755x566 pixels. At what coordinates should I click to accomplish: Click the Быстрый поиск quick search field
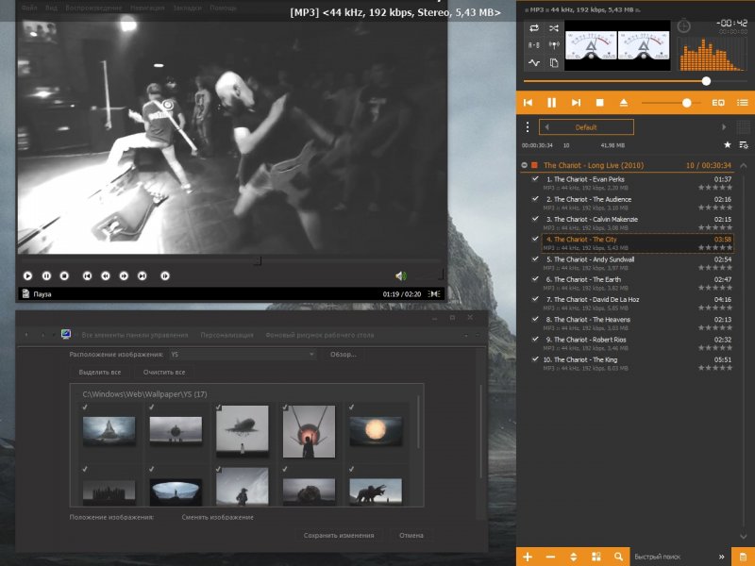point(674,557)
